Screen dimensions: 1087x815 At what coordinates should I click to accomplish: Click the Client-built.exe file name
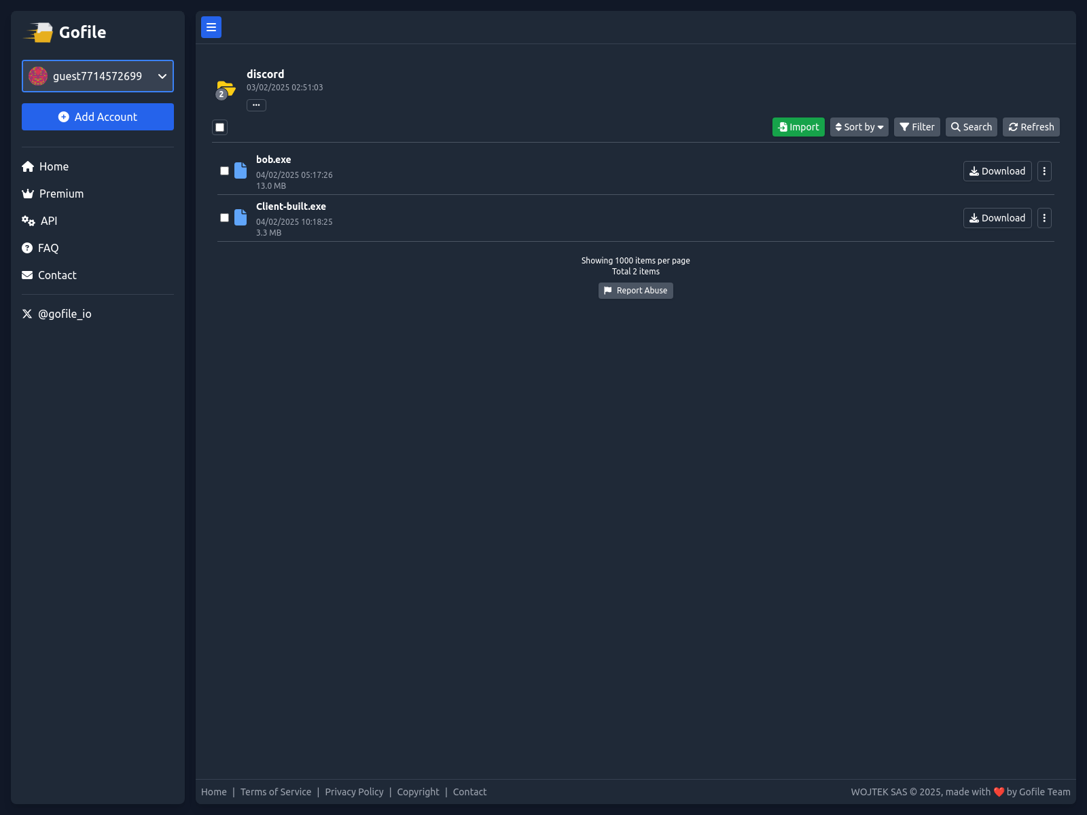(x=291, y=206)
